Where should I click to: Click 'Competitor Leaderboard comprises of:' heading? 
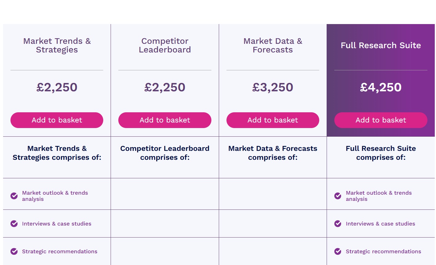point(165,153)
